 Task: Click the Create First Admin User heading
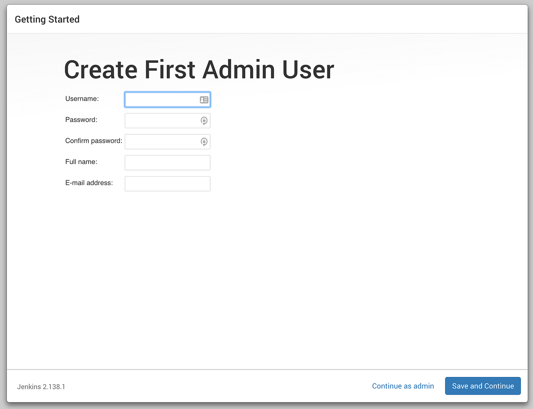(199, 70)
